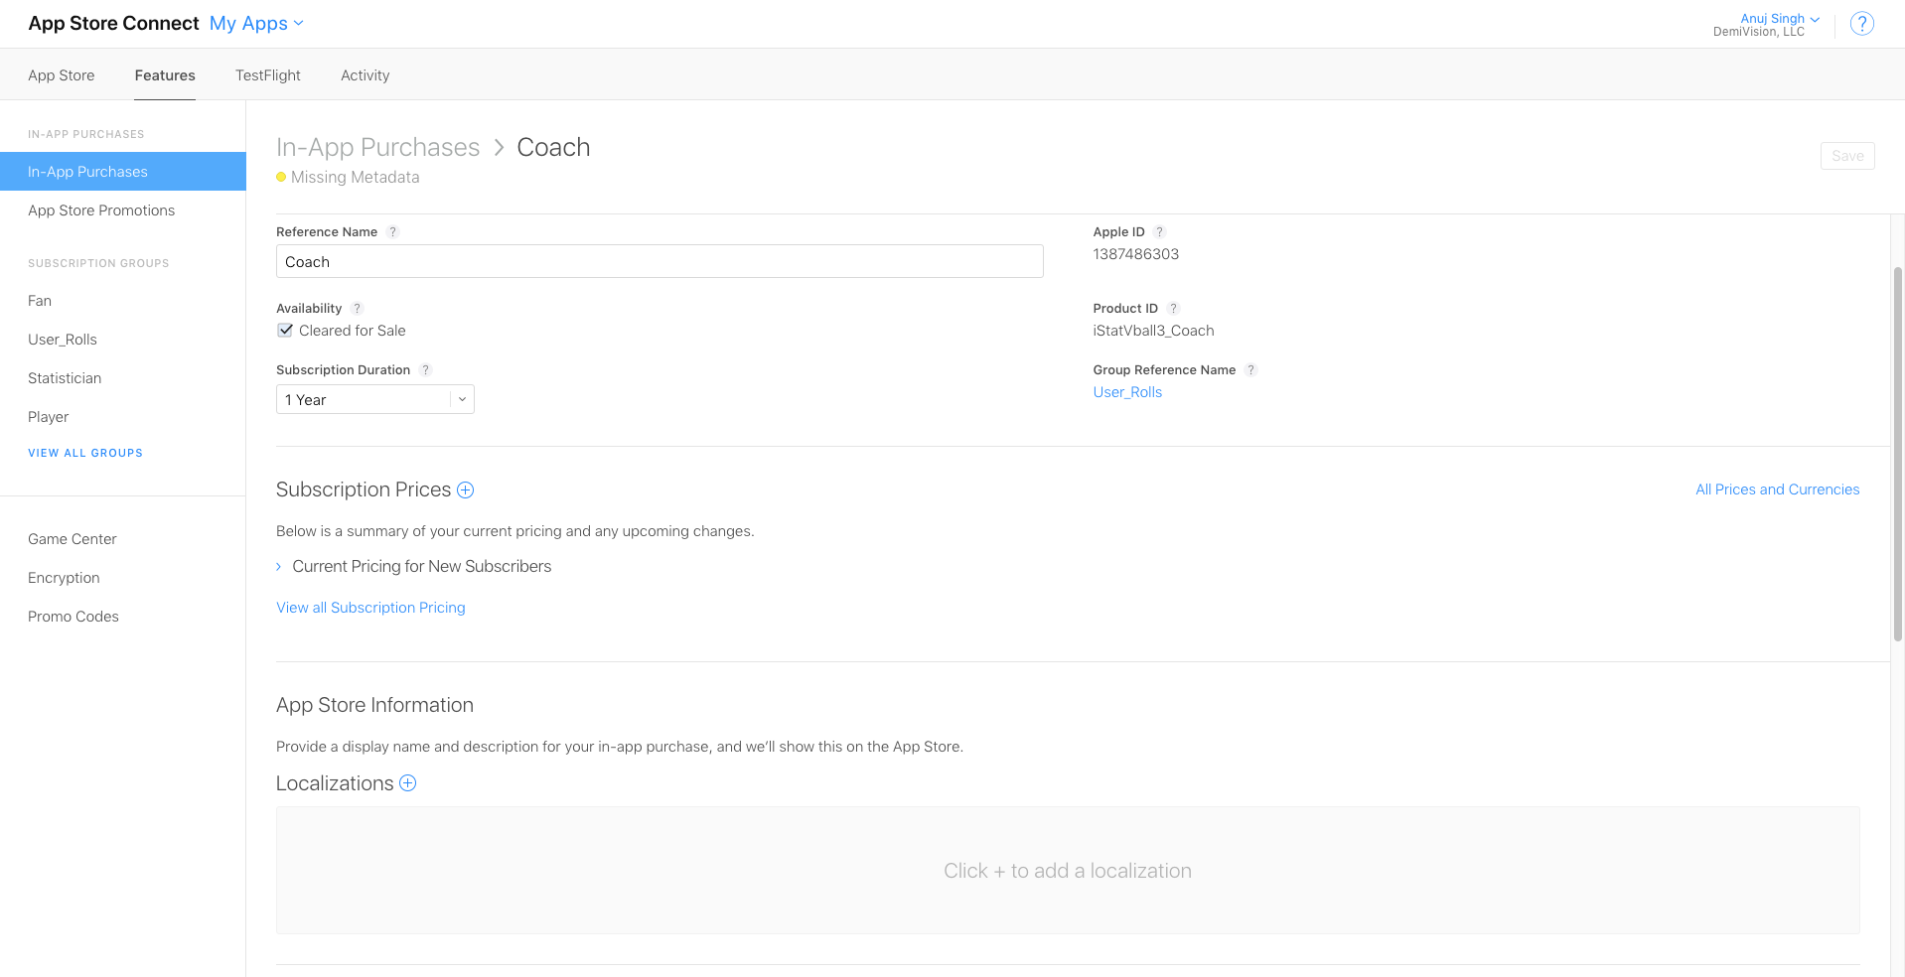This screenshot has height=977, width=1905.
Task: Switch to the Features tab
Action: coord(165,75)
